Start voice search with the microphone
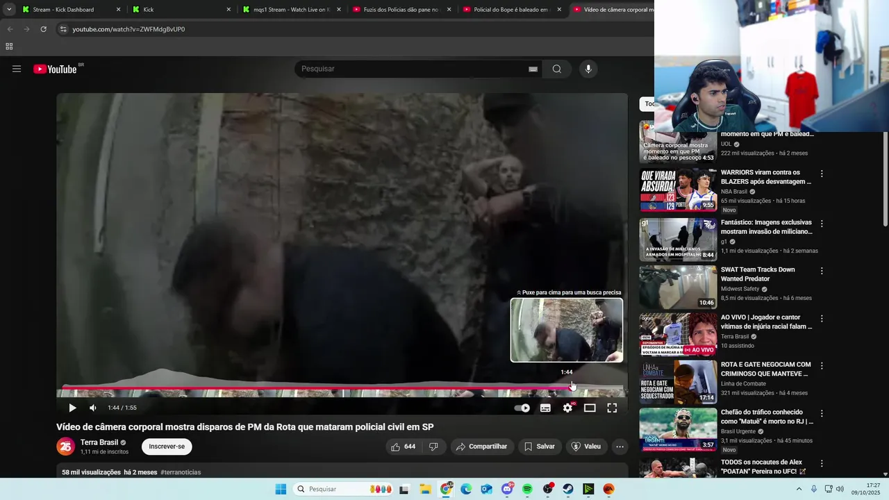889x500 pixels. pyautogui.click(x=588, y=69)
